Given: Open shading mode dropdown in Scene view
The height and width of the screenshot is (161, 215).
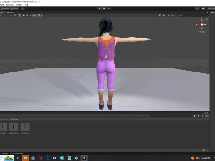Looking at the screenshot, I should point(6,15).
